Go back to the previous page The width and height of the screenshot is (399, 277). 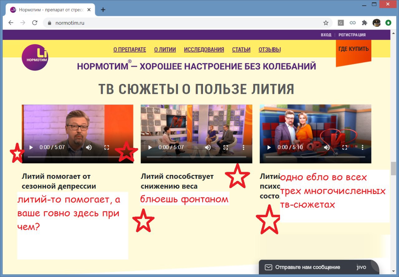[11, 23]
